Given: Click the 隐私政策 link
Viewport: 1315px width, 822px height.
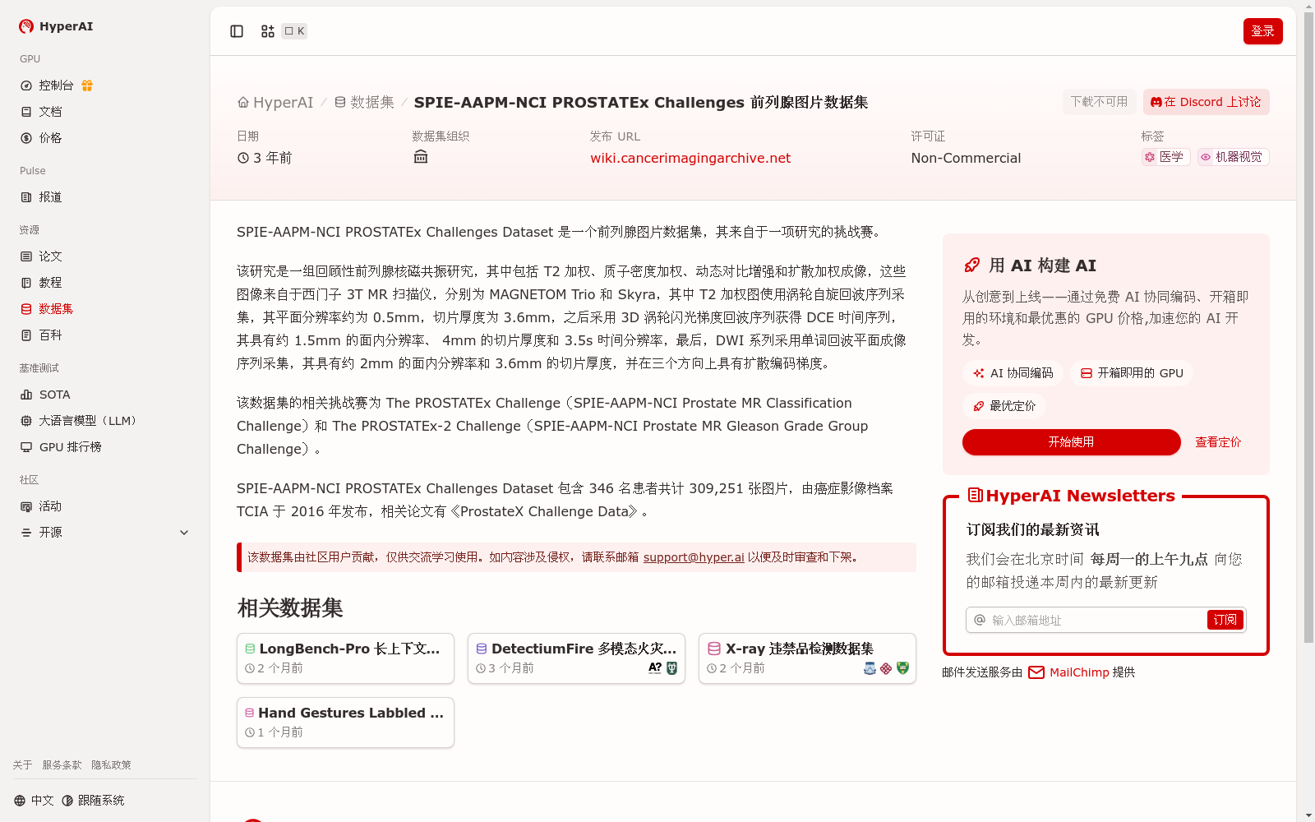Looking at the screenshot, I should (111, 765).
